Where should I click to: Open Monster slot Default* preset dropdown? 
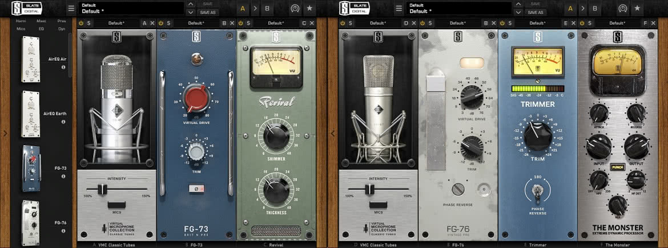coord(616,23)
